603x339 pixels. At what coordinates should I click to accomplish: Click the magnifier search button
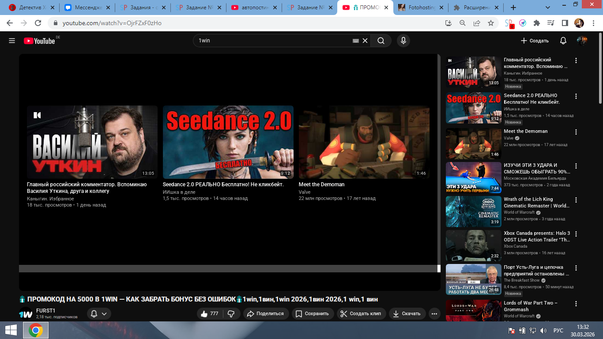tap(381, 41)
